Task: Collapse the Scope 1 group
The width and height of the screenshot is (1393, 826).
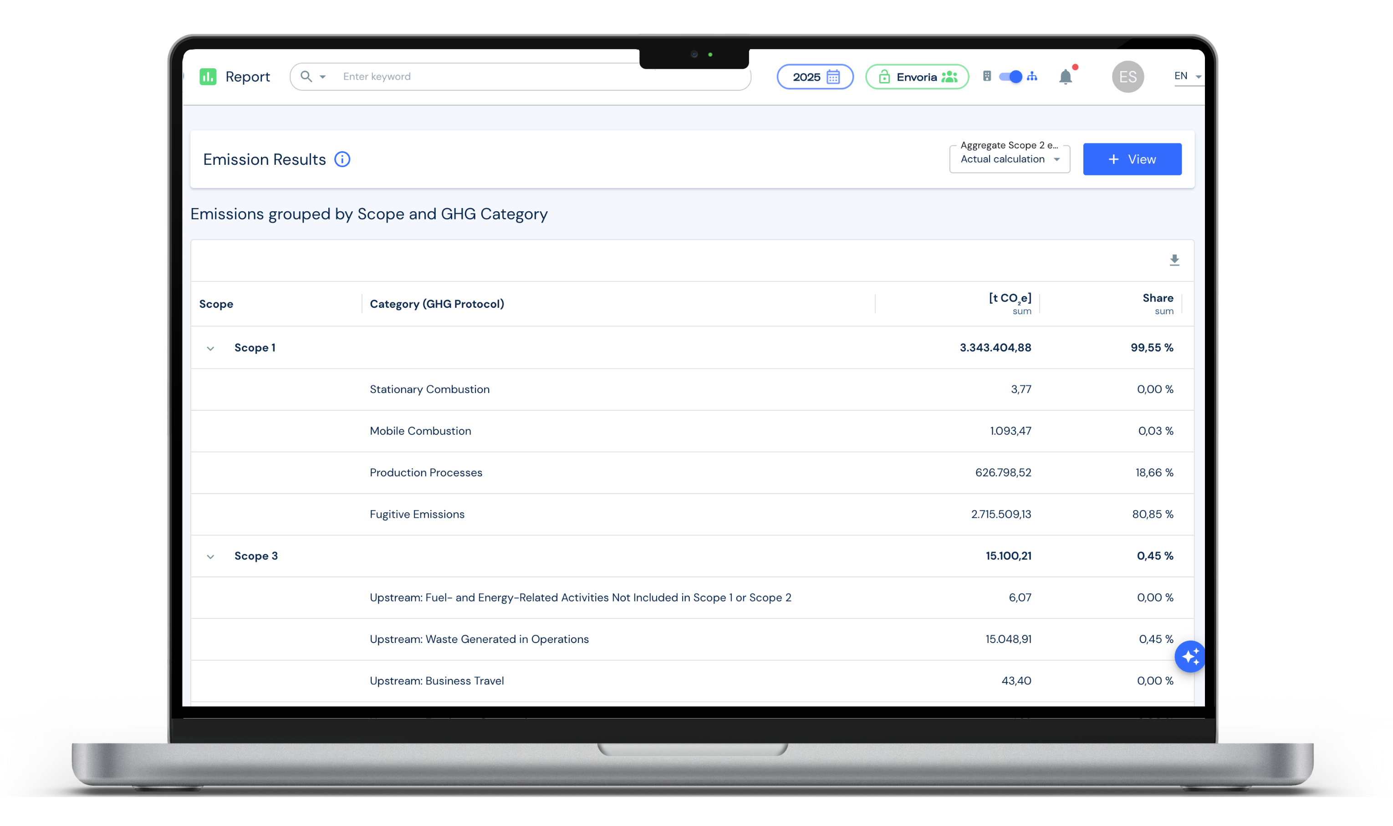Action: click(x=210, y=348)
